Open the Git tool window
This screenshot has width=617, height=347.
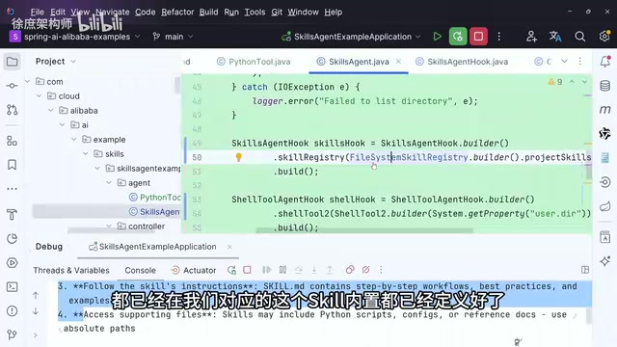pyautogui.click(x=13, y=334)
